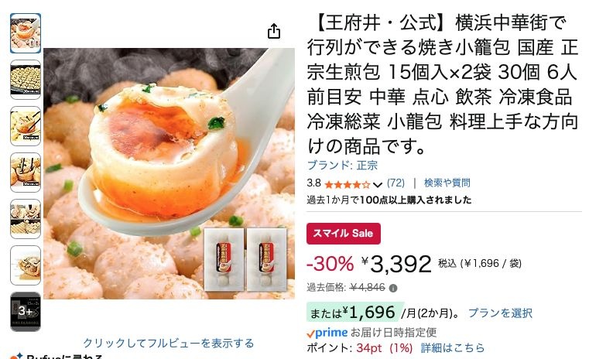Click the prime logo badge
589x359 pixels.
(327, 333)
